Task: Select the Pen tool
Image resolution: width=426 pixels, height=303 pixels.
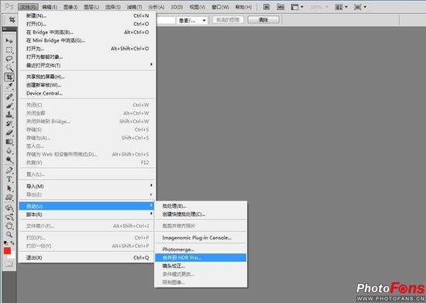Action: (9, 170)
